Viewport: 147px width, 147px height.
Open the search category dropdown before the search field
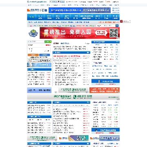[x=100, y=26]
